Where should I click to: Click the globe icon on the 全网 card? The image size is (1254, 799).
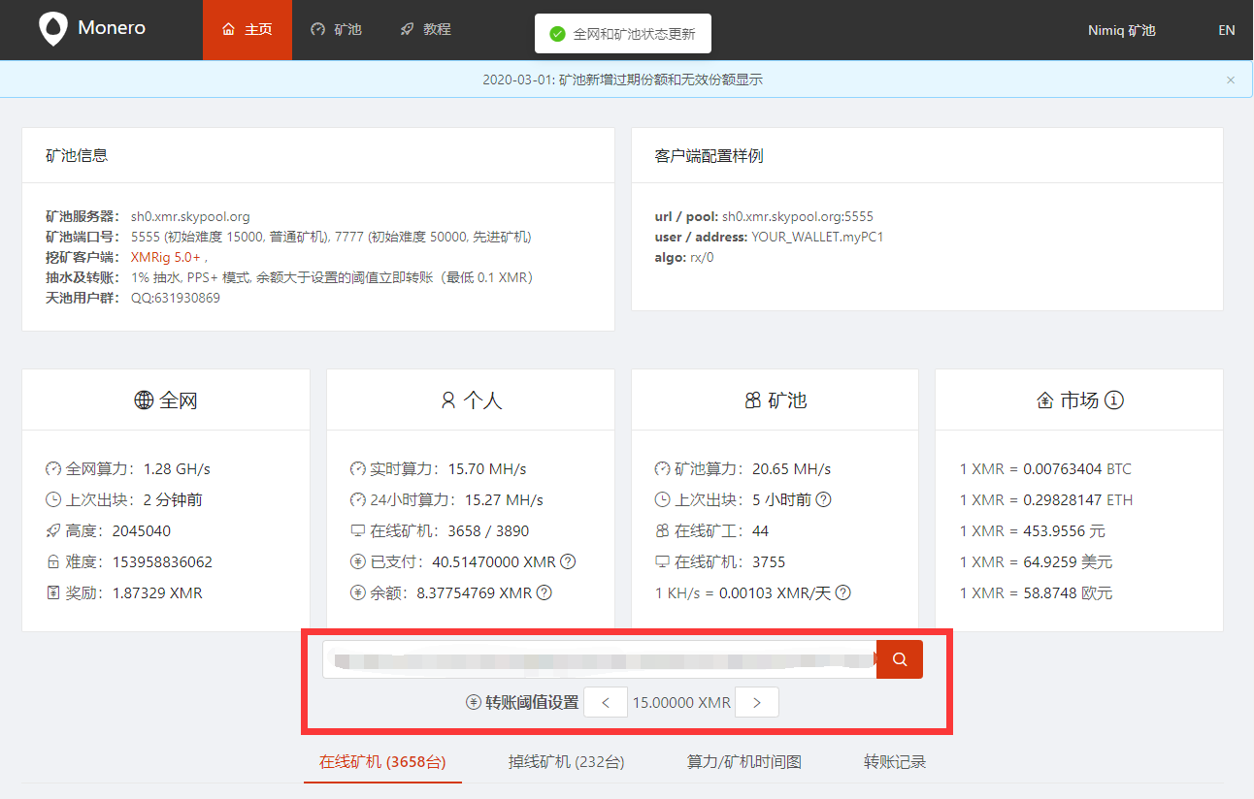tap(141, 399)
